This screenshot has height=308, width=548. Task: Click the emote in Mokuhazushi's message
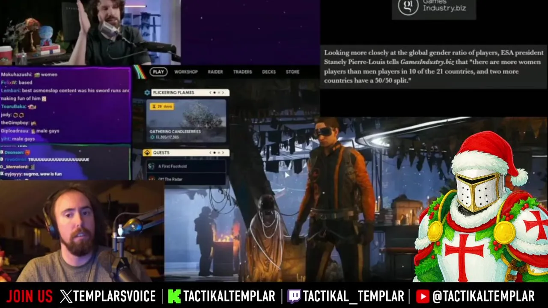(x=37, y=75)
